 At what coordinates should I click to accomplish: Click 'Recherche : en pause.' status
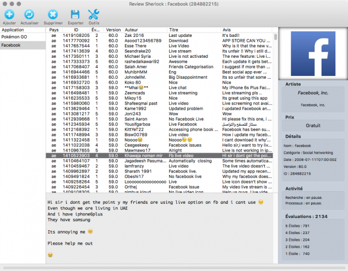coord(303,198)
